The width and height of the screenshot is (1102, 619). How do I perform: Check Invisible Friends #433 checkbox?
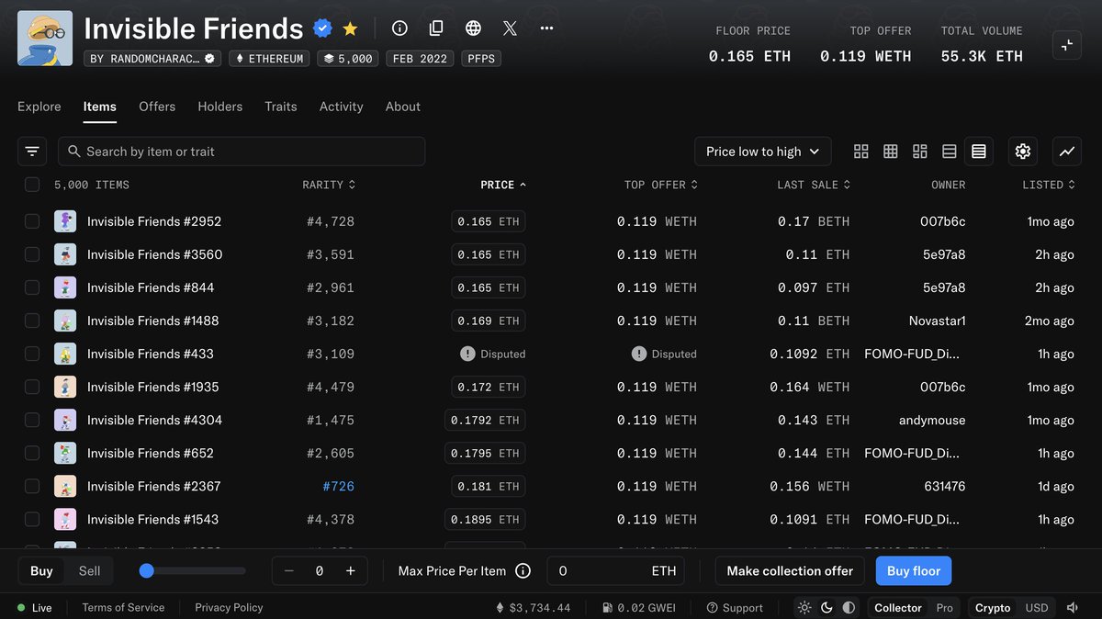32,354
